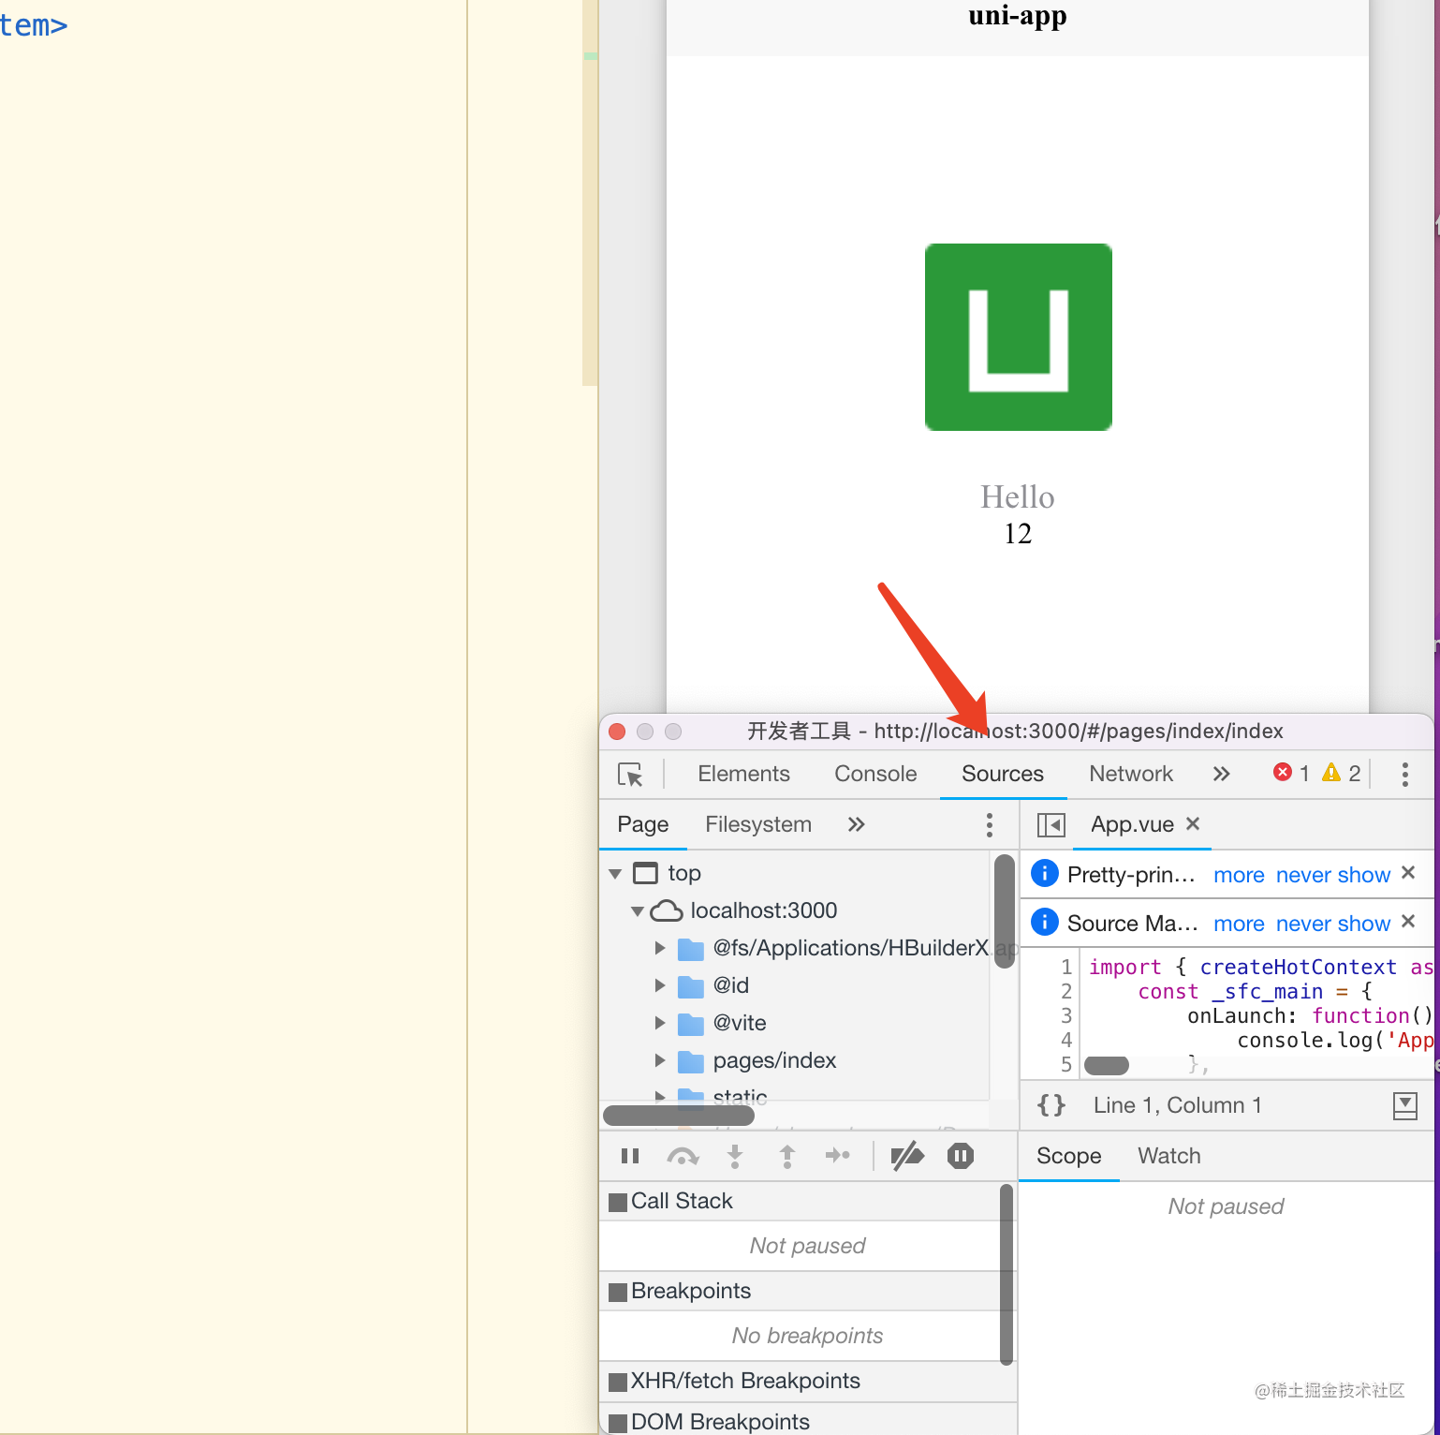Click the localhost:3000 cloud icon

coord(666,910)
